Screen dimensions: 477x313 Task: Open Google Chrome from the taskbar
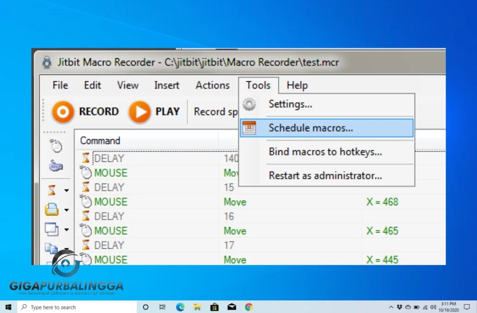[x=248, y=307]
